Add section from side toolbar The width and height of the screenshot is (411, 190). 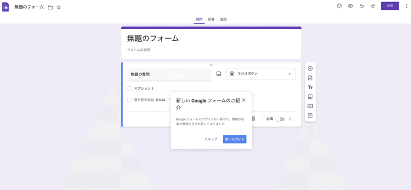coord(310,116)
